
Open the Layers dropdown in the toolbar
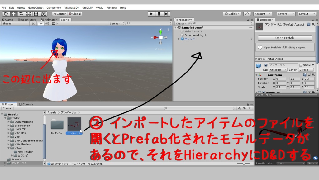click(286, 14)
